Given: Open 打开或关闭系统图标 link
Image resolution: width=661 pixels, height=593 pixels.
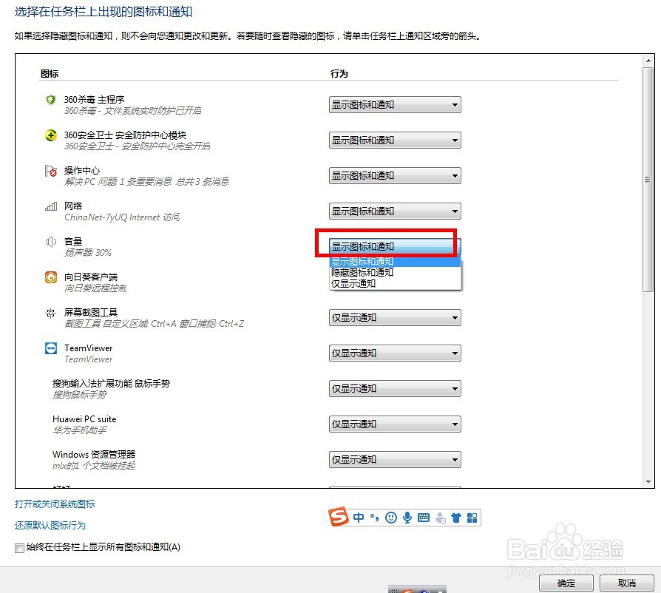Looking at the screenshot, I should tap(55, 504).
